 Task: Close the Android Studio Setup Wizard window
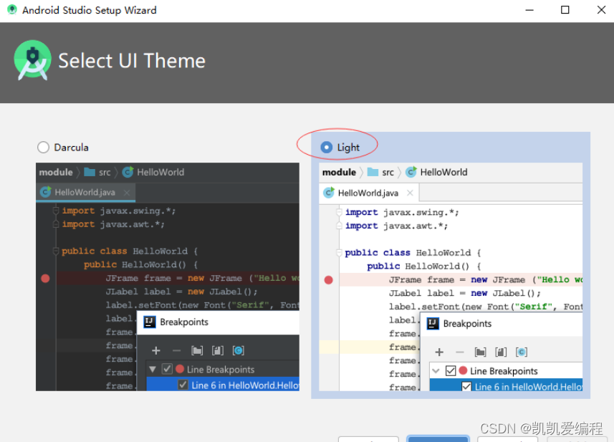602,10
